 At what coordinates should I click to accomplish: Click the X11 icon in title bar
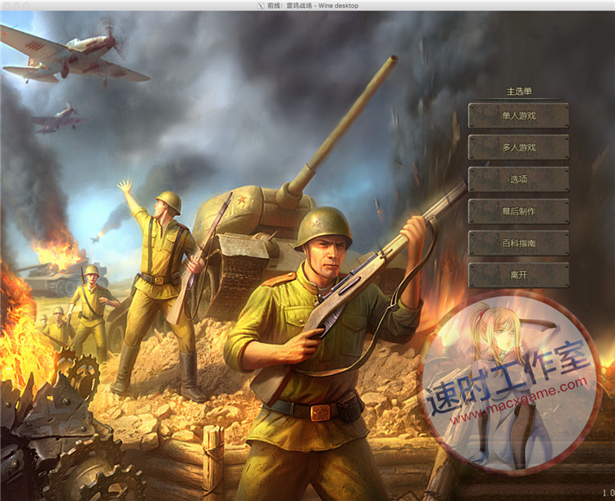[x=260, y=6]
